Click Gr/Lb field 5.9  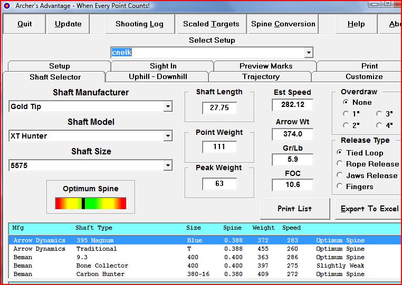(292, 160)
